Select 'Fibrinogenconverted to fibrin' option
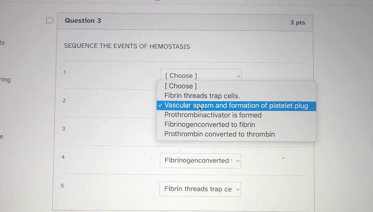Screen dimensions: 373x212 tap(210, 124)
